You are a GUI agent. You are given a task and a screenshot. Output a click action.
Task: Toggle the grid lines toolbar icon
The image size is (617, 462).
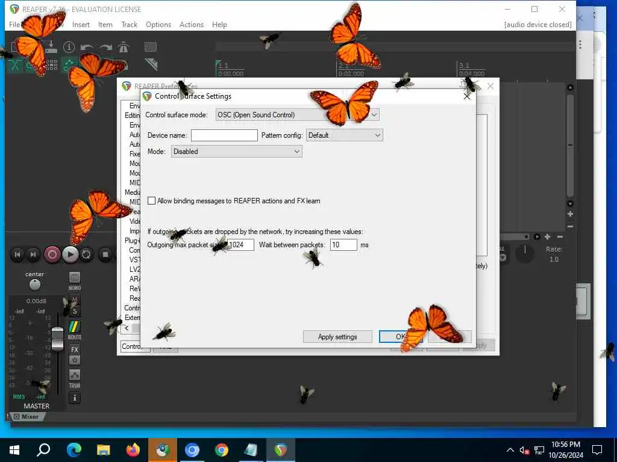click(x=52, y=65)
